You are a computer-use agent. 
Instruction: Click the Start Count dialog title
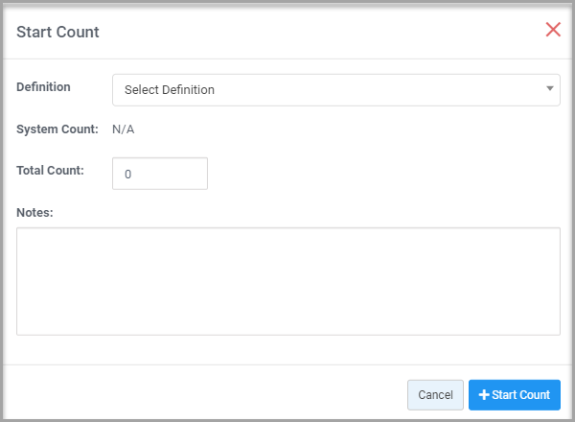pos(57,32)
